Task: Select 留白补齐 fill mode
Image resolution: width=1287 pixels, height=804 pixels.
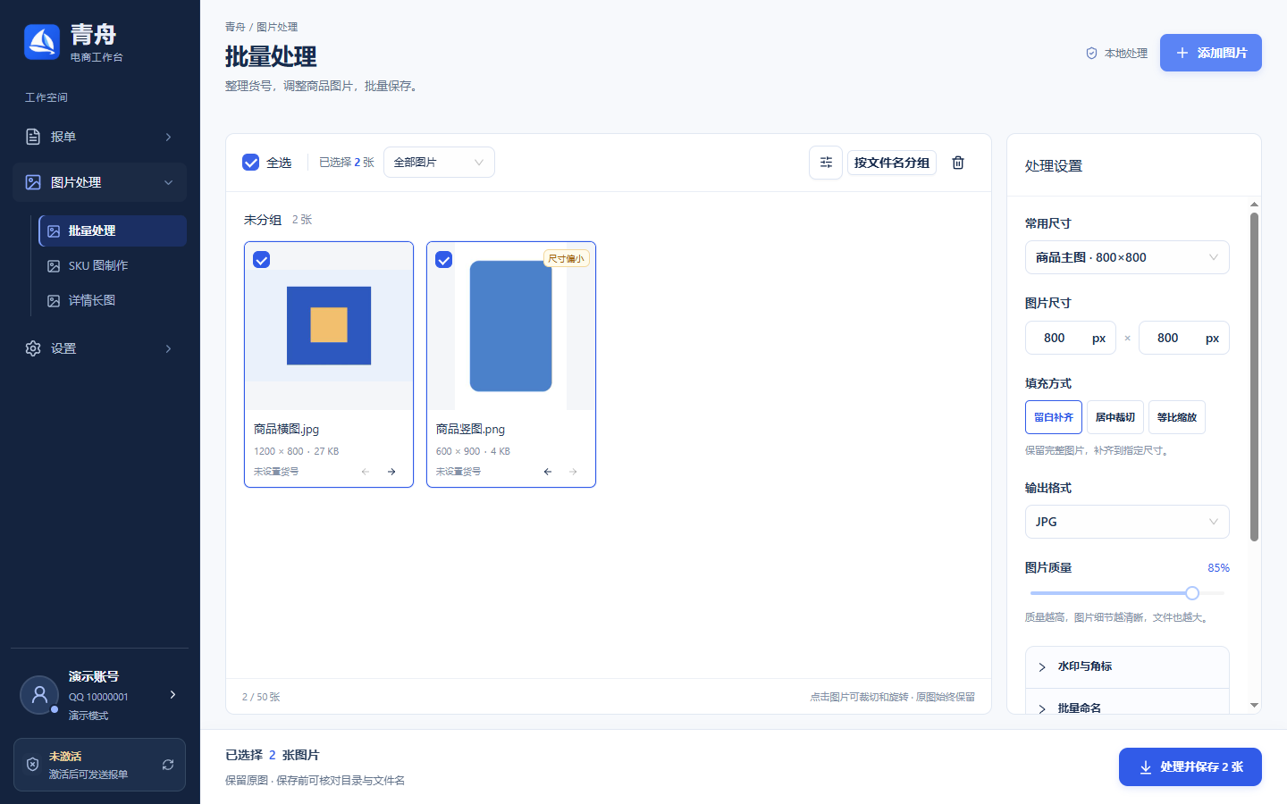Action: click(1054, 417)
